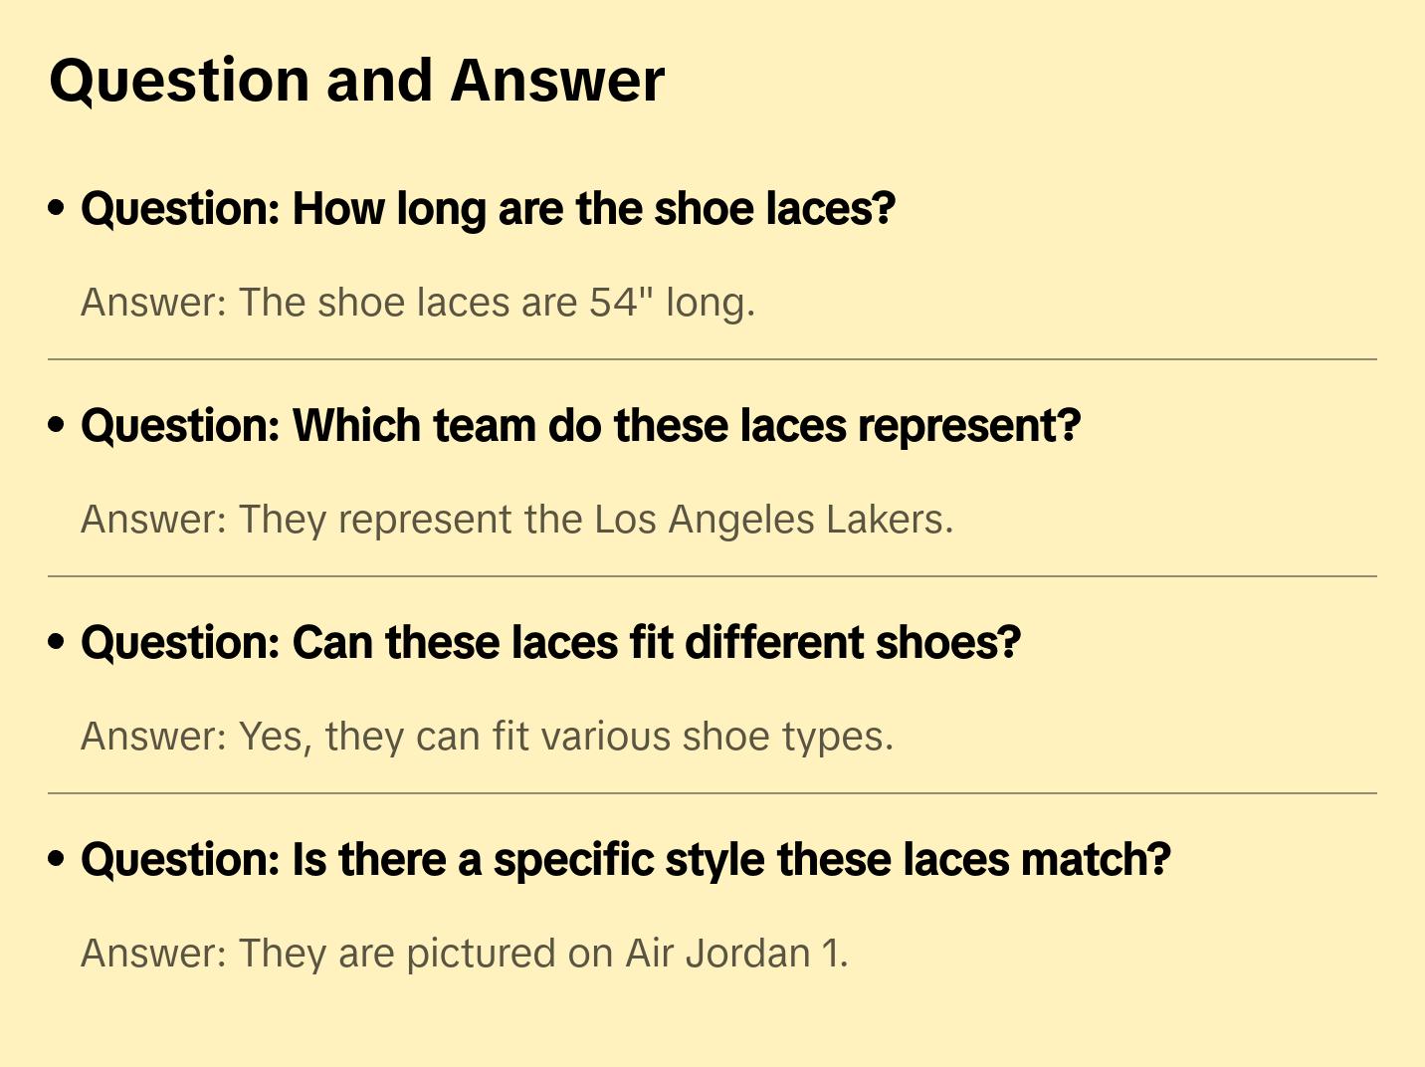Click divider line below the Lakers answer

click(x=712, y=576)
